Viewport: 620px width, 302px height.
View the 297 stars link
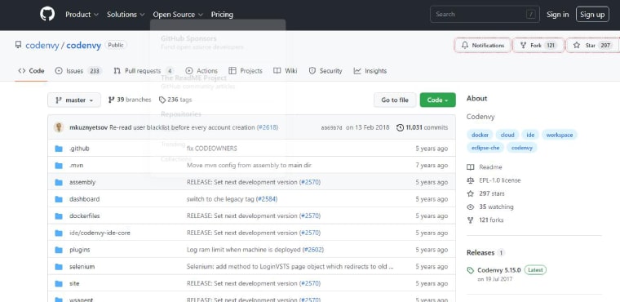pyautogui.click(x=485, y=193)
